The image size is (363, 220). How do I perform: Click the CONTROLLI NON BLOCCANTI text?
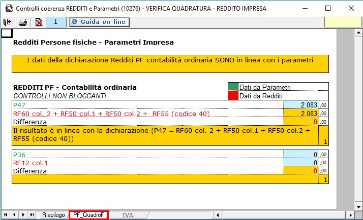59,96
